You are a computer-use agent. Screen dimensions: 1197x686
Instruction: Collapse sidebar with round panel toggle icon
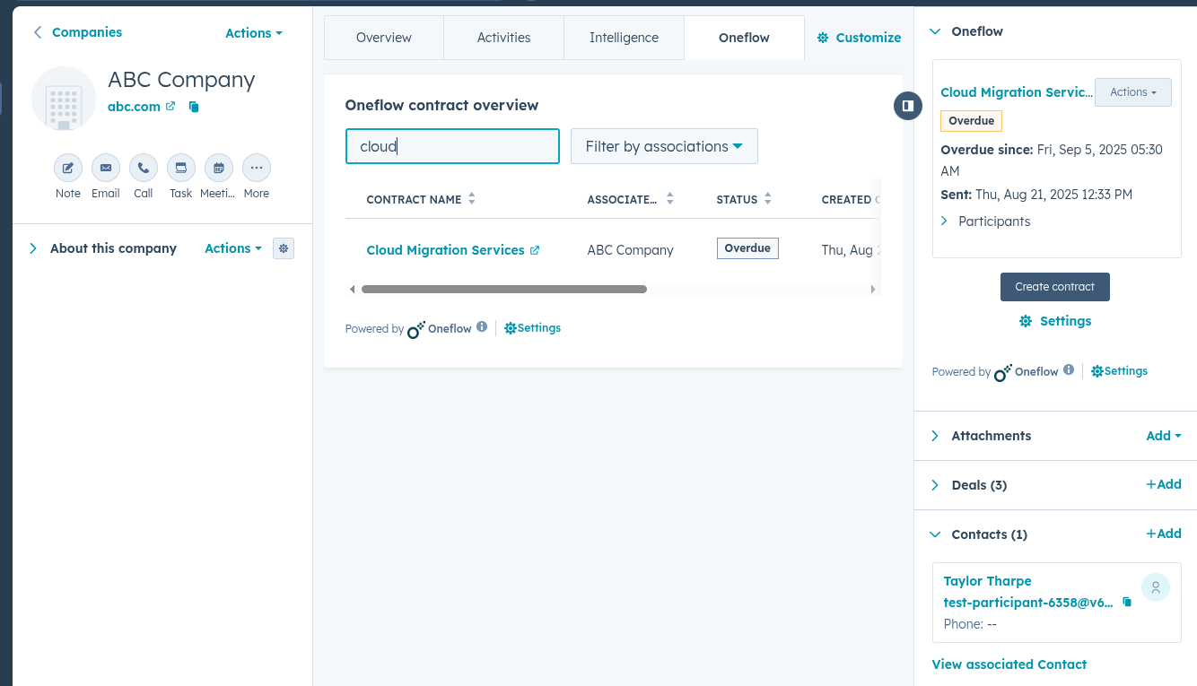click(x=908, y=106)
